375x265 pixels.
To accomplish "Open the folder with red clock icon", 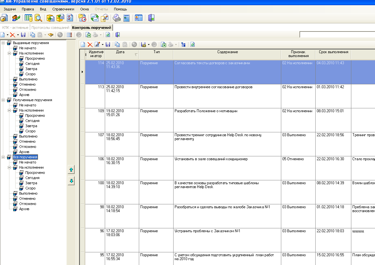I will pyautogui.click(x=82, y=18).
